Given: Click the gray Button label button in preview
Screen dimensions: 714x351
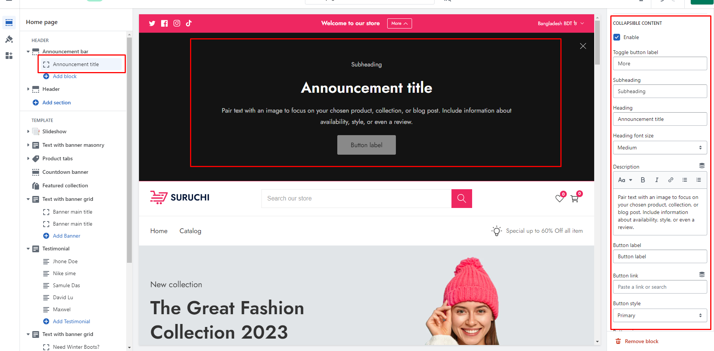Looking at the screenshot, I should click(367, 145).
